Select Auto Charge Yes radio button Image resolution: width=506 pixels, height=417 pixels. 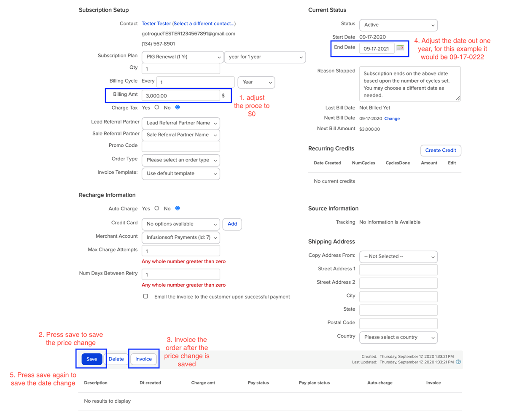157,208
